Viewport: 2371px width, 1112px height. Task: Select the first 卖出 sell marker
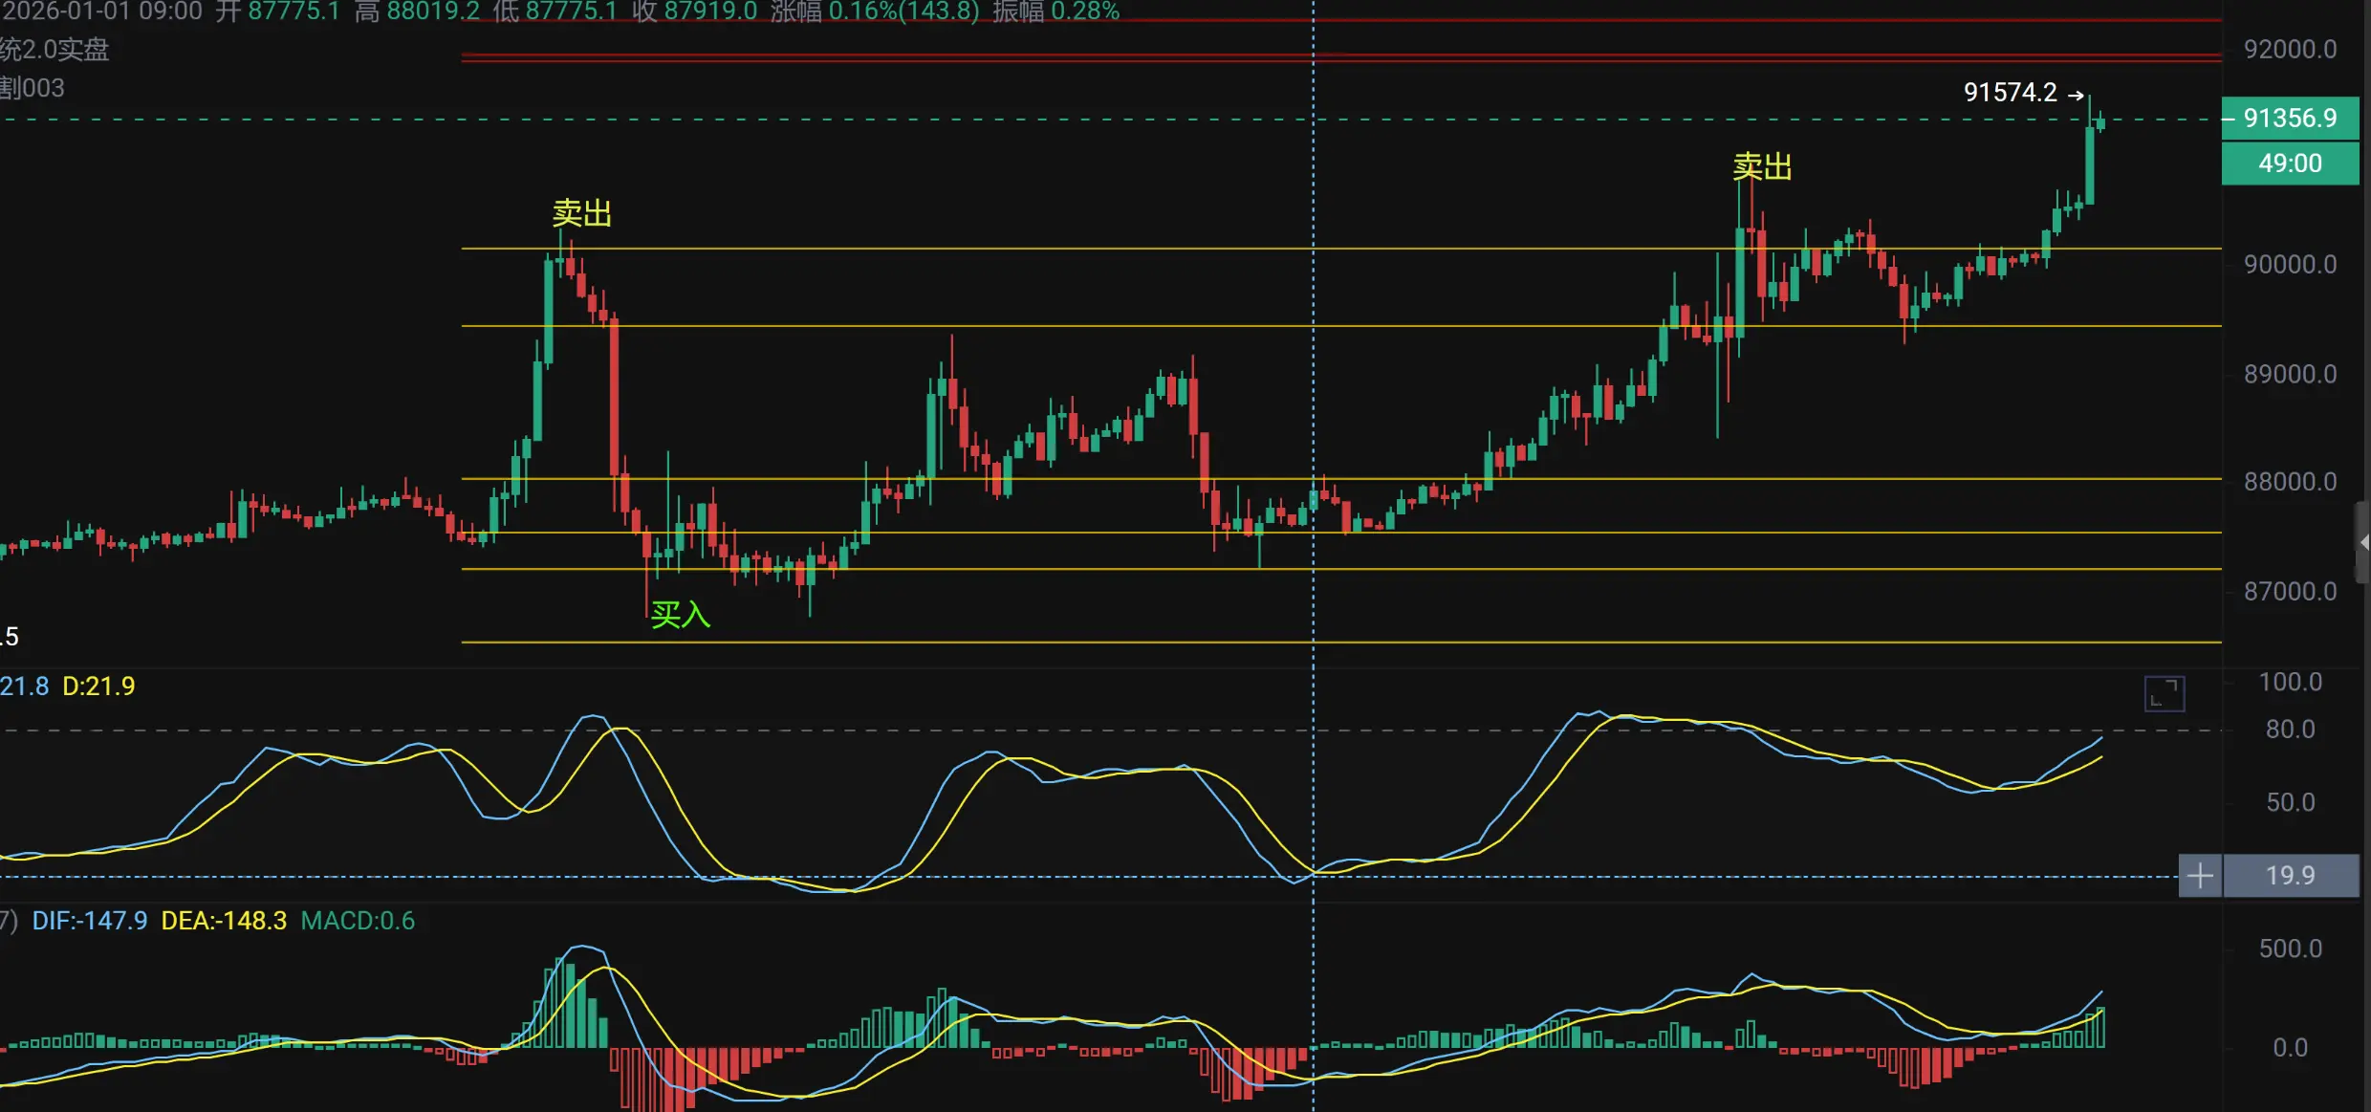click(x=581, y=213)
